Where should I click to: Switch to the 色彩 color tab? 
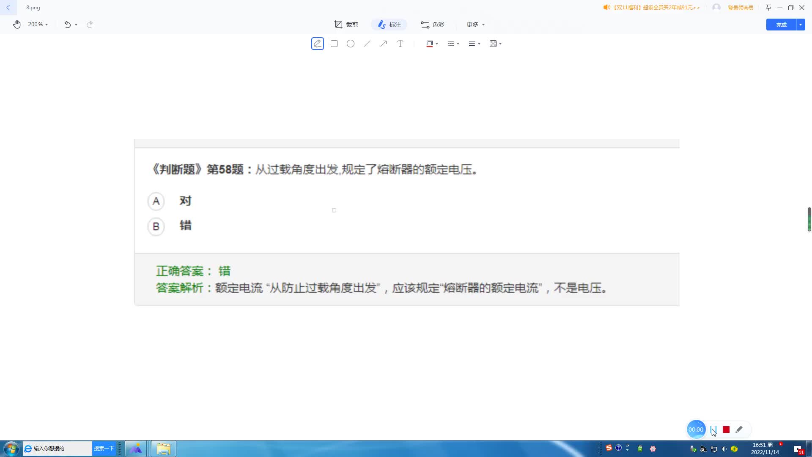click(433, 25)
